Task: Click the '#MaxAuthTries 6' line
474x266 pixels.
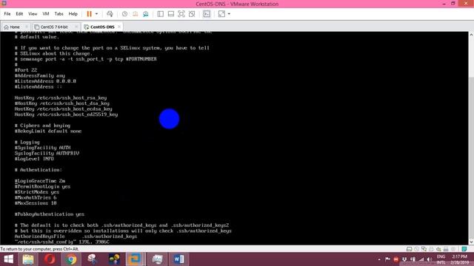Action: pos(36,197)
